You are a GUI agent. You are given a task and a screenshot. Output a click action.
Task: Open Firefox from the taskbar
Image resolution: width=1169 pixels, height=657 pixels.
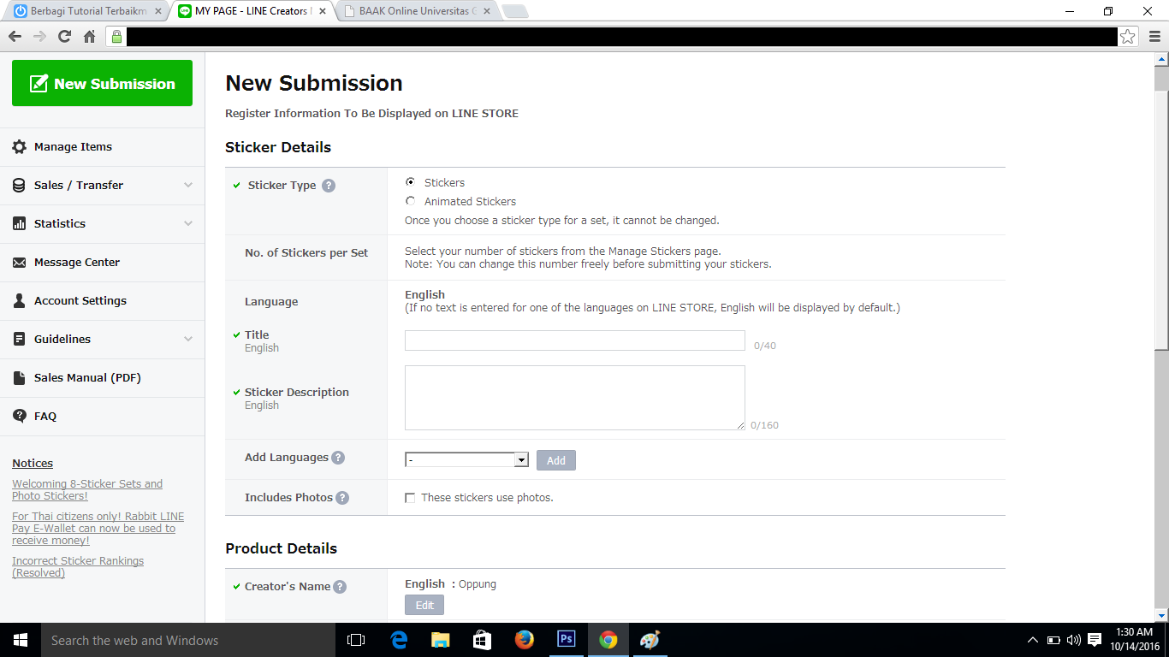(525, 640)
